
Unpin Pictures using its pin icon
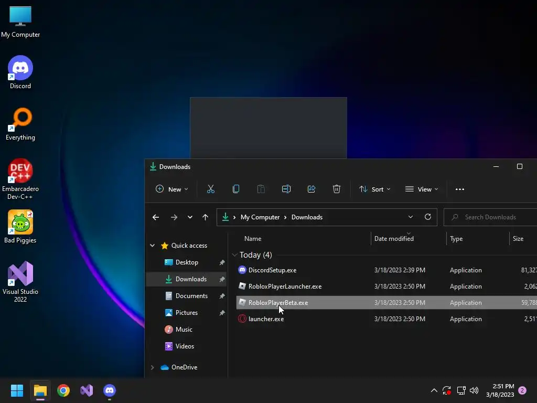[222, 313]
